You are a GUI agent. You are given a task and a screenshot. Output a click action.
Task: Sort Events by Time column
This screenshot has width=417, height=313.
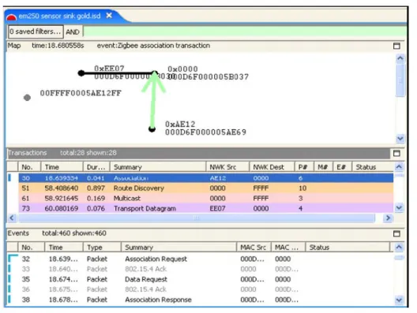pos(64,248)
